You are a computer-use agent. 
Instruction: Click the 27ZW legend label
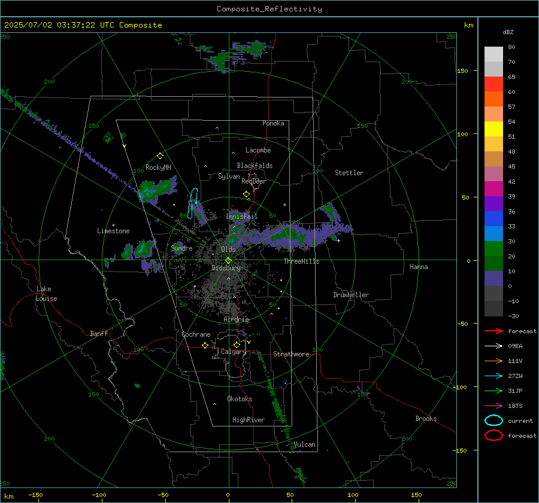coord(515,376)
